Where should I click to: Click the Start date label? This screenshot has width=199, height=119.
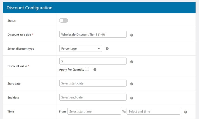[14, 84]
